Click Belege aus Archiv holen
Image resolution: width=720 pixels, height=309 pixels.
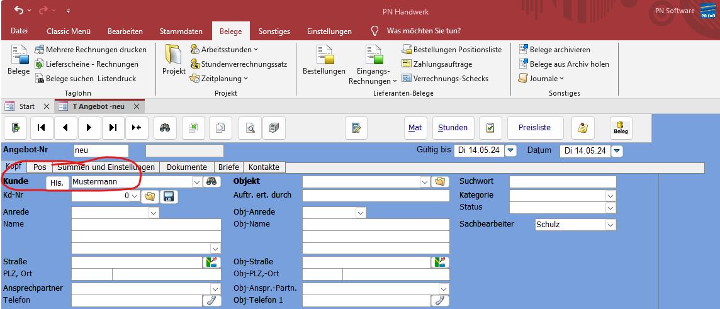pyautogui.click(x=563, y=64)
